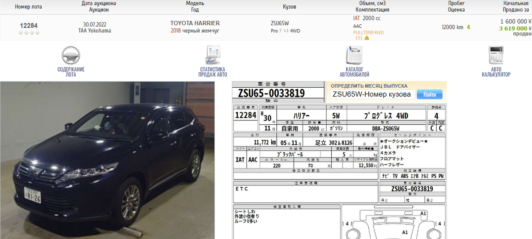Click the TOYOTA HARRIER model name
The height and width of the screenshot is (239, 532).
pyautogui.click(x=195, y=23)
